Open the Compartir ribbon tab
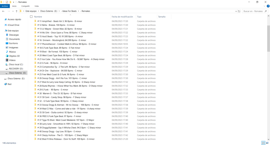Viewport: 270px width, 145px height. coord(26,6)
